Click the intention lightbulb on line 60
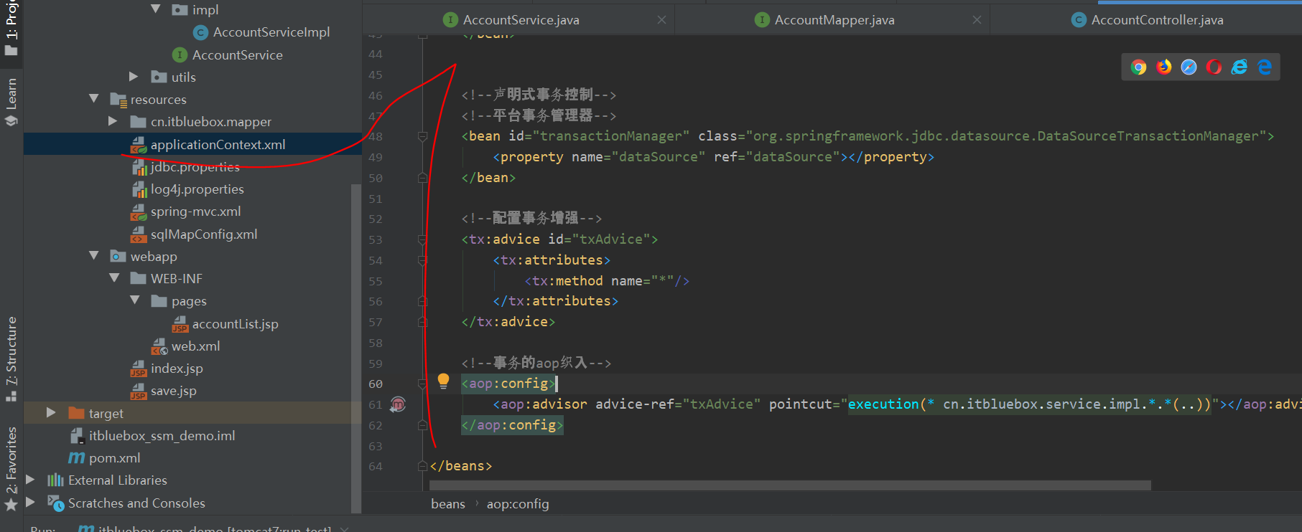 point(443,381)
